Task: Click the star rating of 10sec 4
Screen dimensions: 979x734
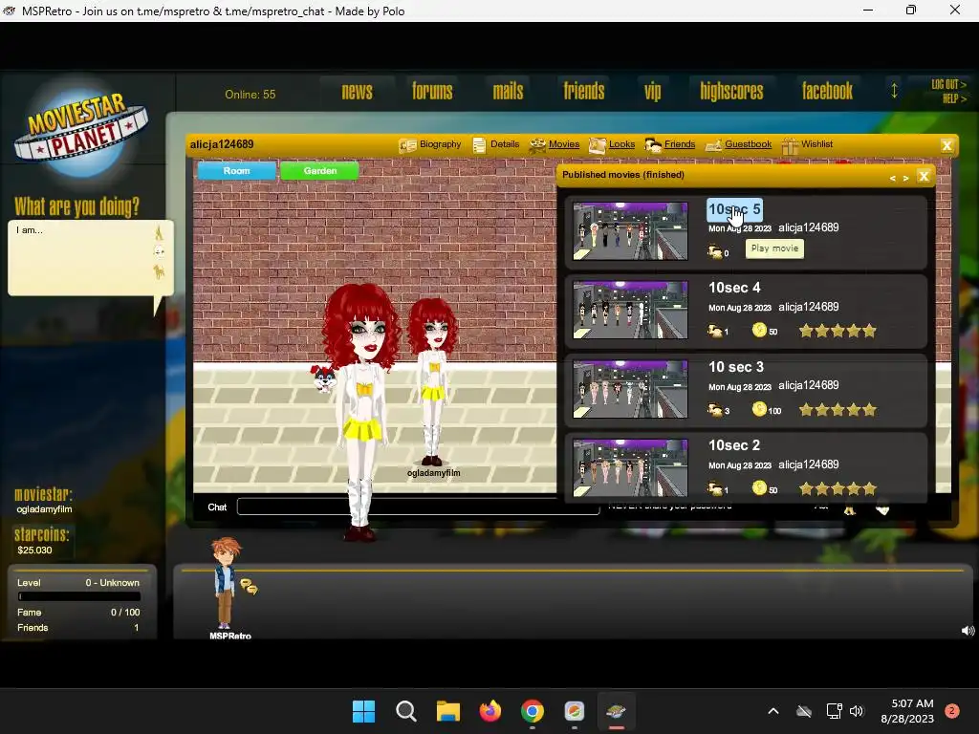Action: (838, 331)
